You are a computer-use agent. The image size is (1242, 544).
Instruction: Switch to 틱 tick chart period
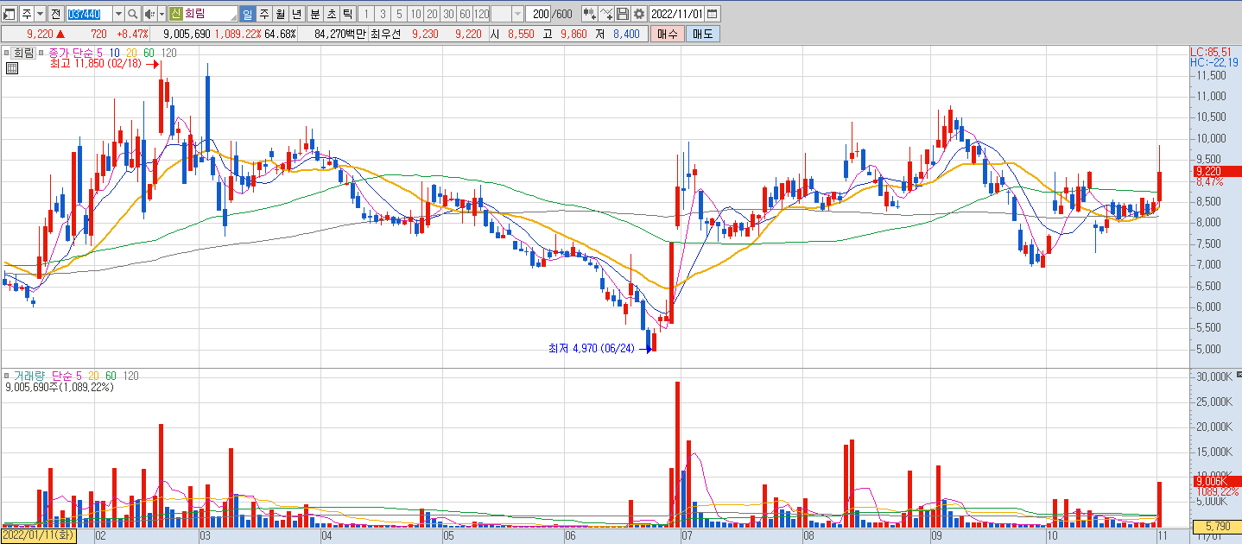(x=347, y=14)
